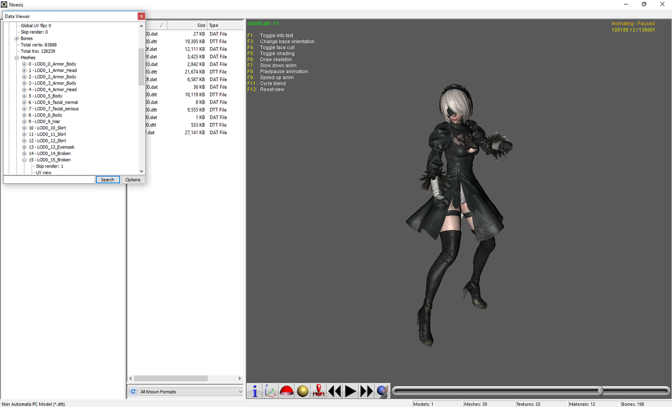Select the 27,141 KB DAT file row
Viewport: 672px width, 407px height.
click(x=186, y=133)
